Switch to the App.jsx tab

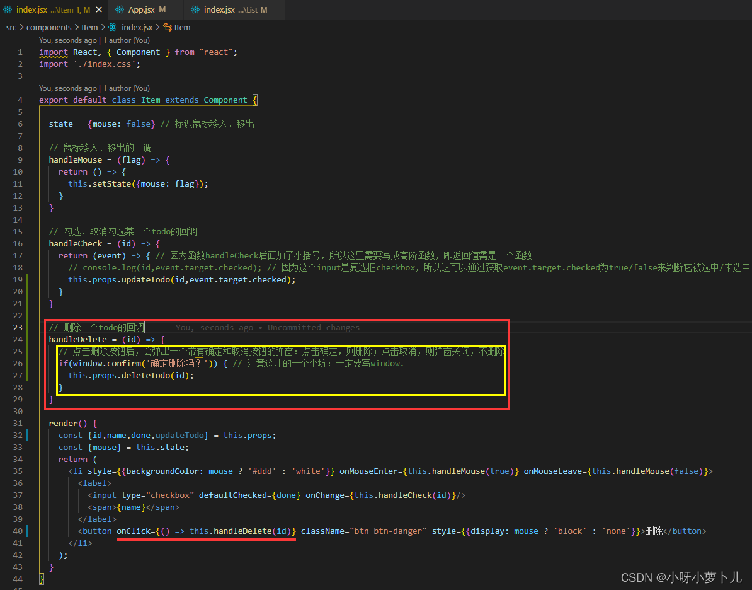[x=144, y=9]
